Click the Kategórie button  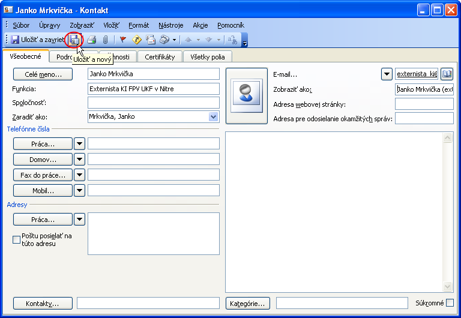pyautogui.click(x=249, y=304)
